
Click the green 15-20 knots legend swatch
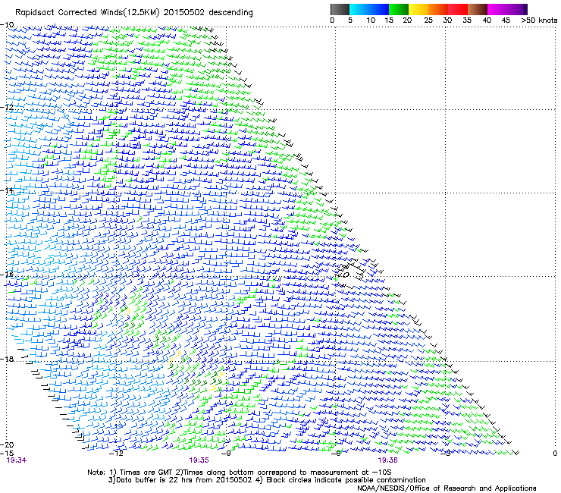[399, 9]
